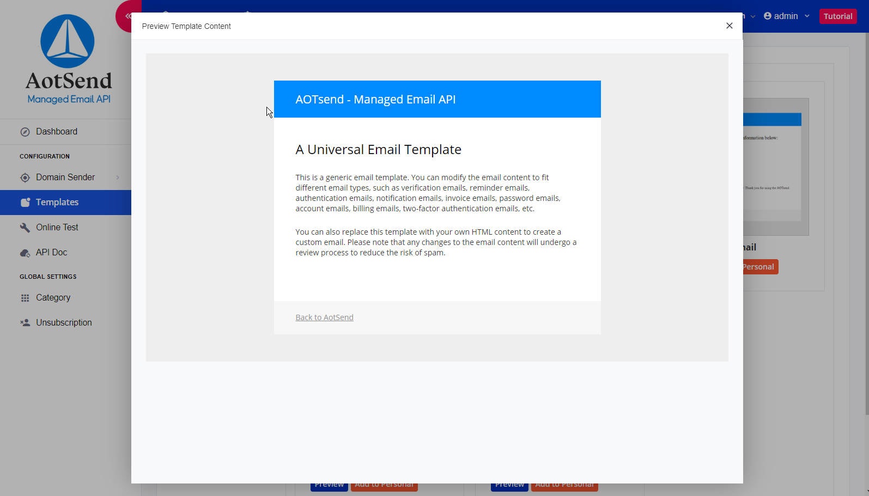The width and height of the screenshot is (869, 496).
Task: Click the 'AOTsend - Managed Email API' banner text
Action: [x=375, y=100]
